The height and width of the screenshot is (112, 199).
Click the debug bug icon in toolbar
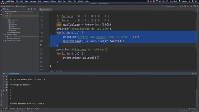click(x=183, y=6)
